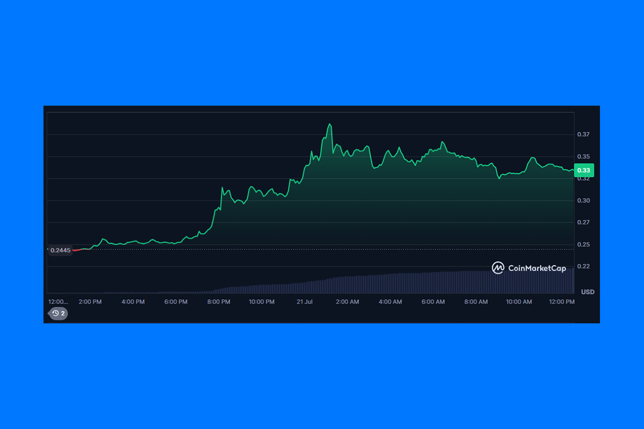Open the CoinMarketCap watermark text link

[x=536, y=268]
